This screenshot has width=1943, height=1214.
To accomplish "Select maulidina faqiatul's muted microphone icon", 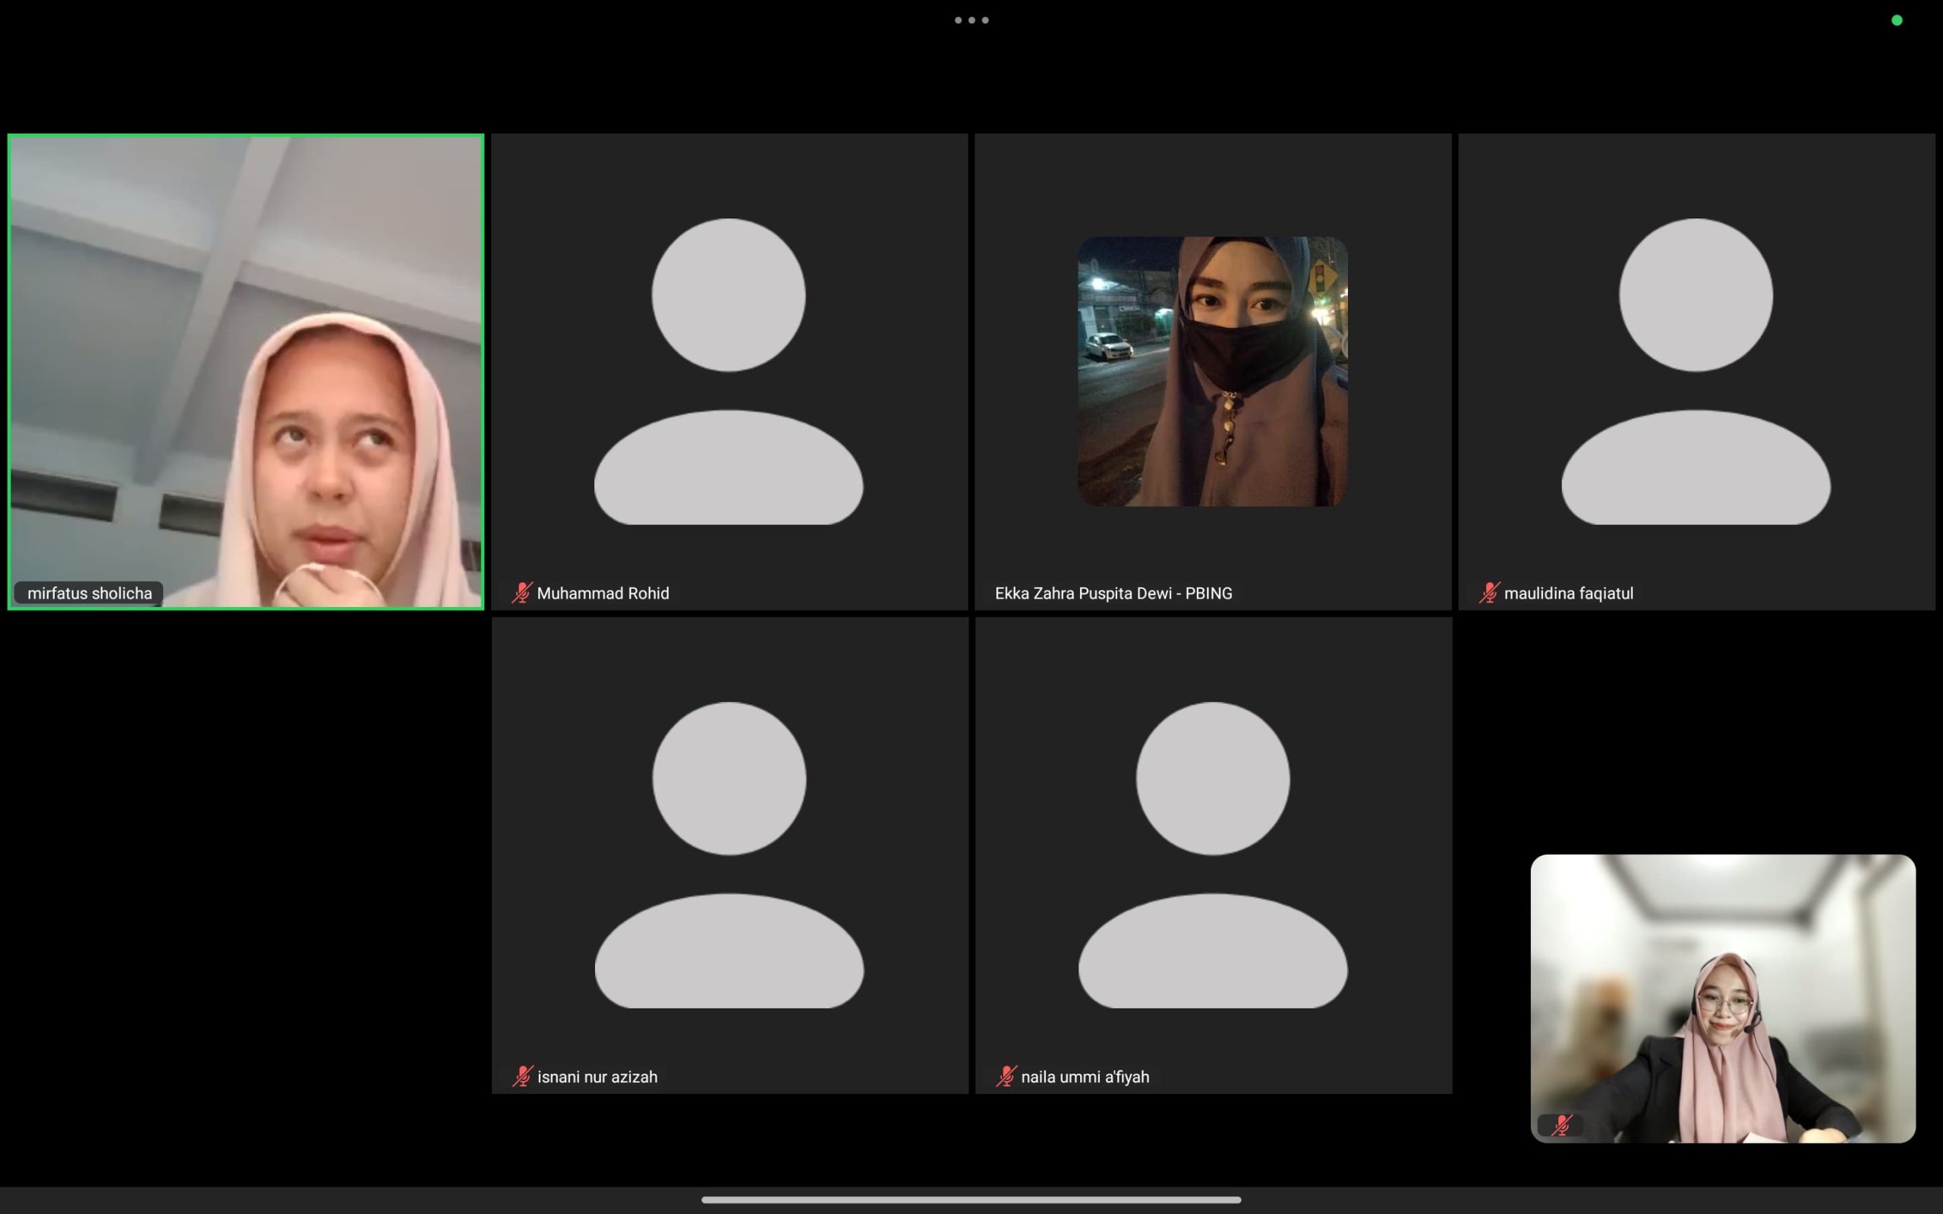I will pos(1489,593).
